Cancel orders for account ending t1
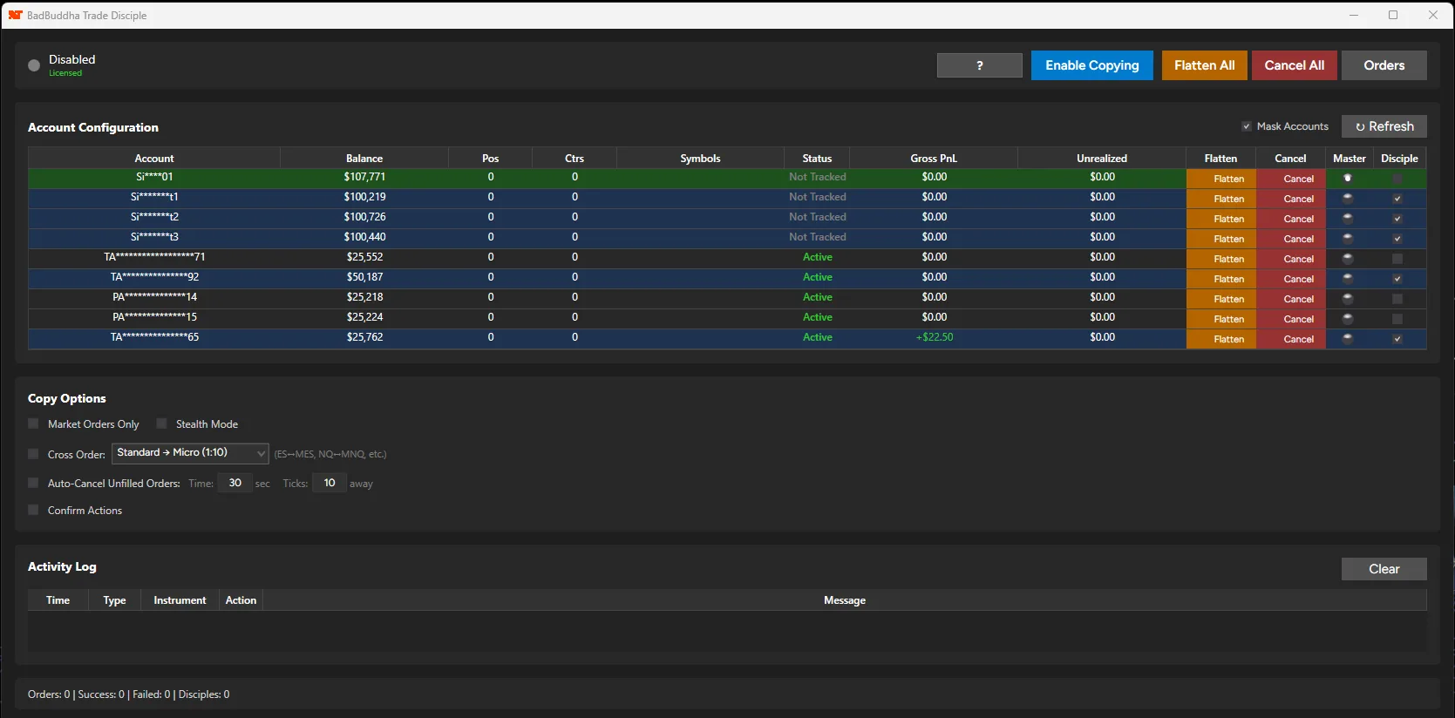This screenshot has height=718, width=1455. click(x=1291, y=199)
